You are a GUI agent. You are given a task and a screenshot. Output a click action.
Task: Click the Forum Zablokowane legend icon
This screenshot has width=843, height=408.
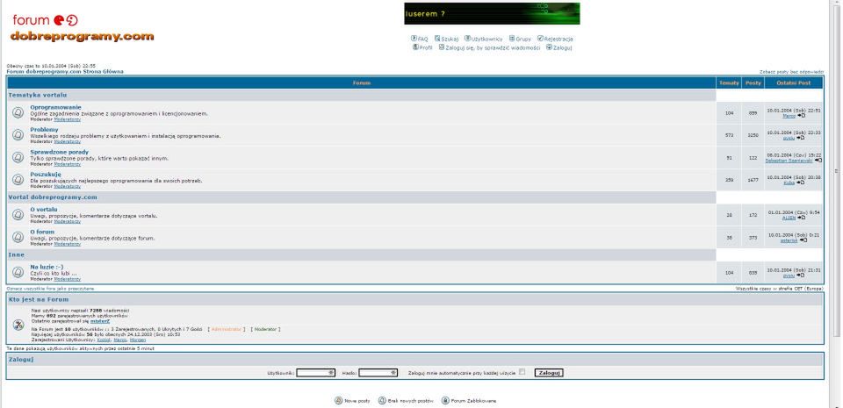click(x=445, y=400)
